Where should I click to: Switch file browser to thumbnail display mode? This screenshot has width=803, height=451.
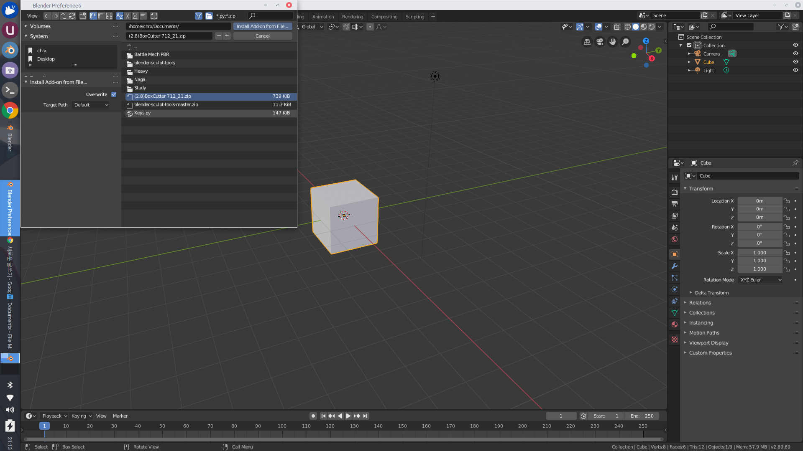(109, 16)
